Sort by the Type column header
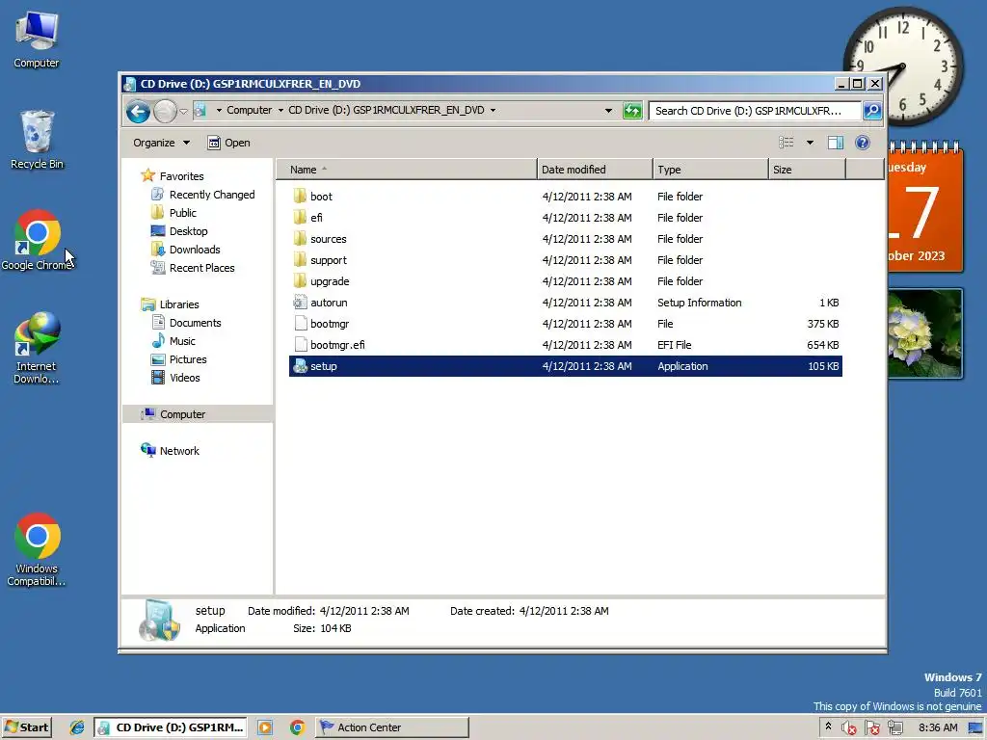This screenshot has height=740, width=987. coord(710,170)
